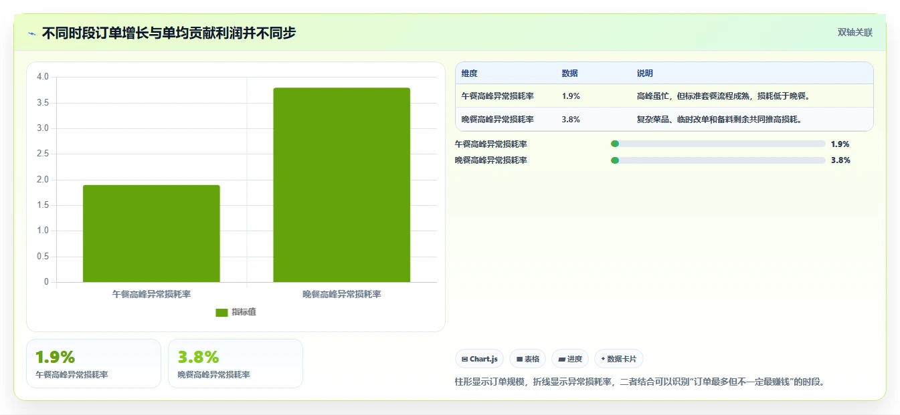Select table cell 晚餐高峰异常损耗率
The image size is (900, 415).
pos(498,120)
